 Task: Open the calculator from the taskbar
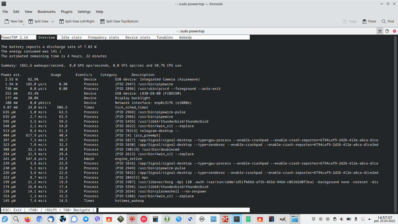coord(155,219)
